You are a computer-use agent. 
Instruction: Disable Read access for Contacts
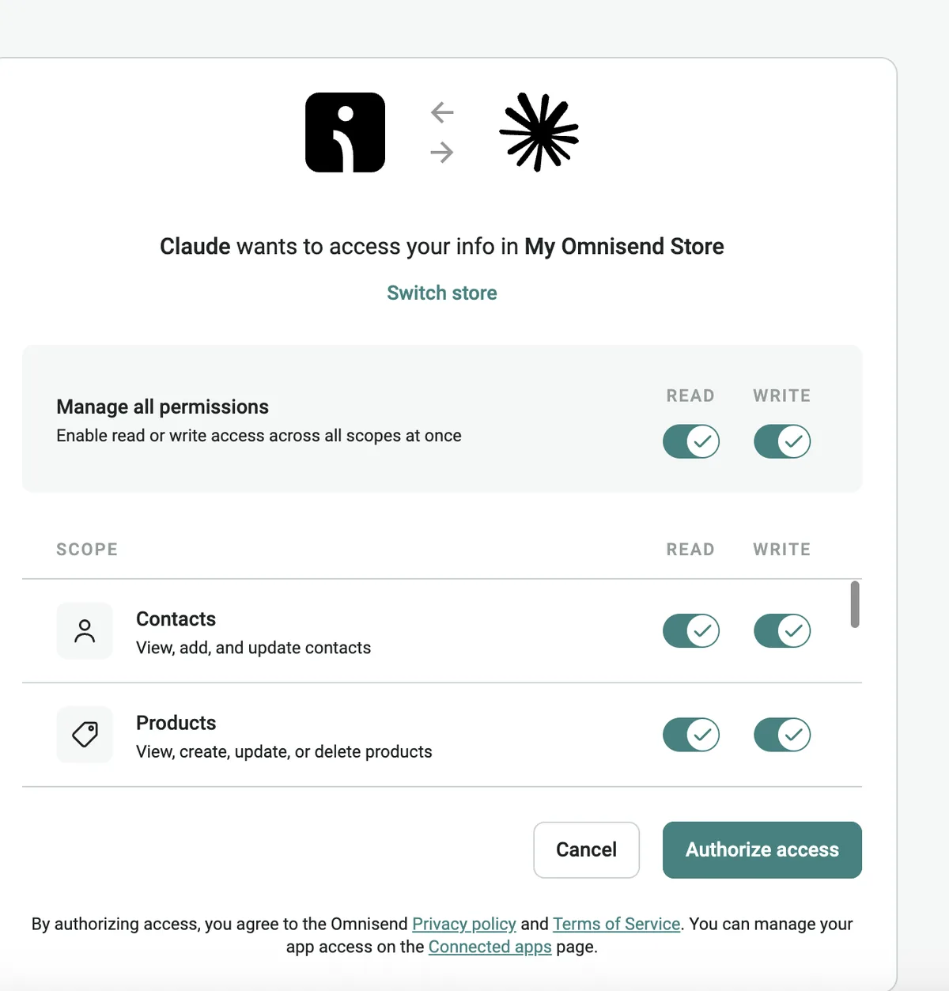(691, 631)
